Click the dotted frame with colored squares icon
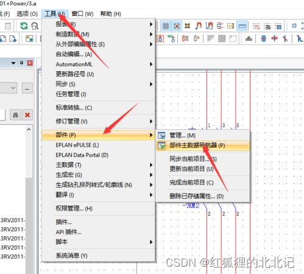The width and height of the screenshot is (304, 274). (x=29, y=38)
